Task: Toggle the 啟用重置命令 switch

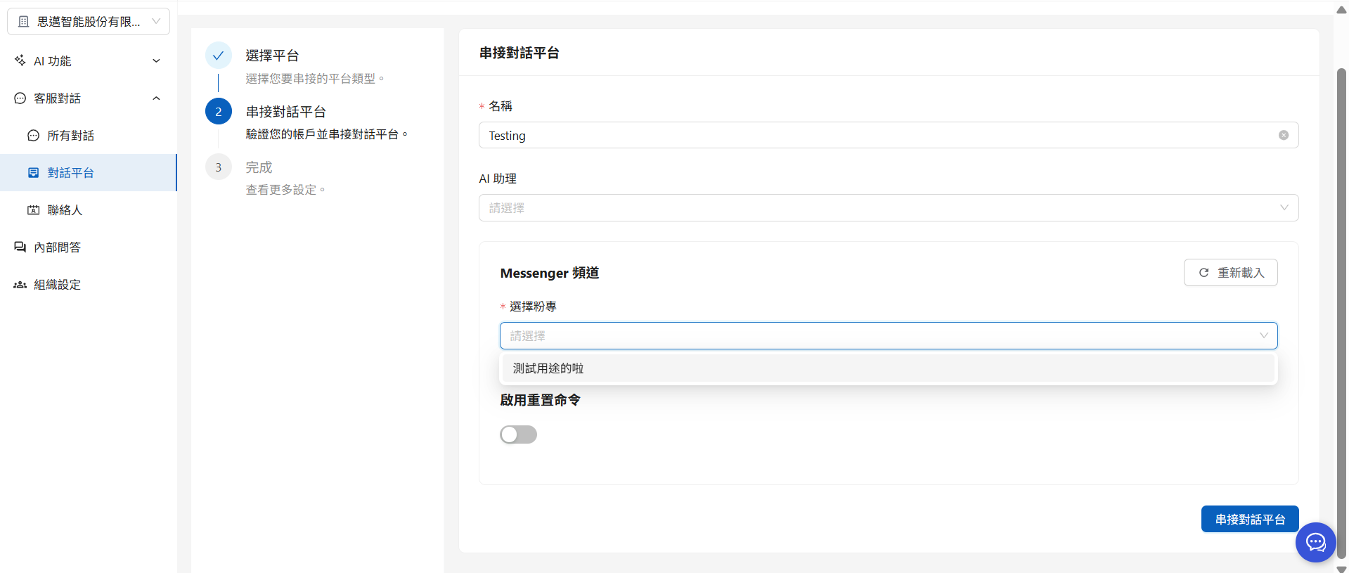Action: pyautogui.click(x=518, y=434)
